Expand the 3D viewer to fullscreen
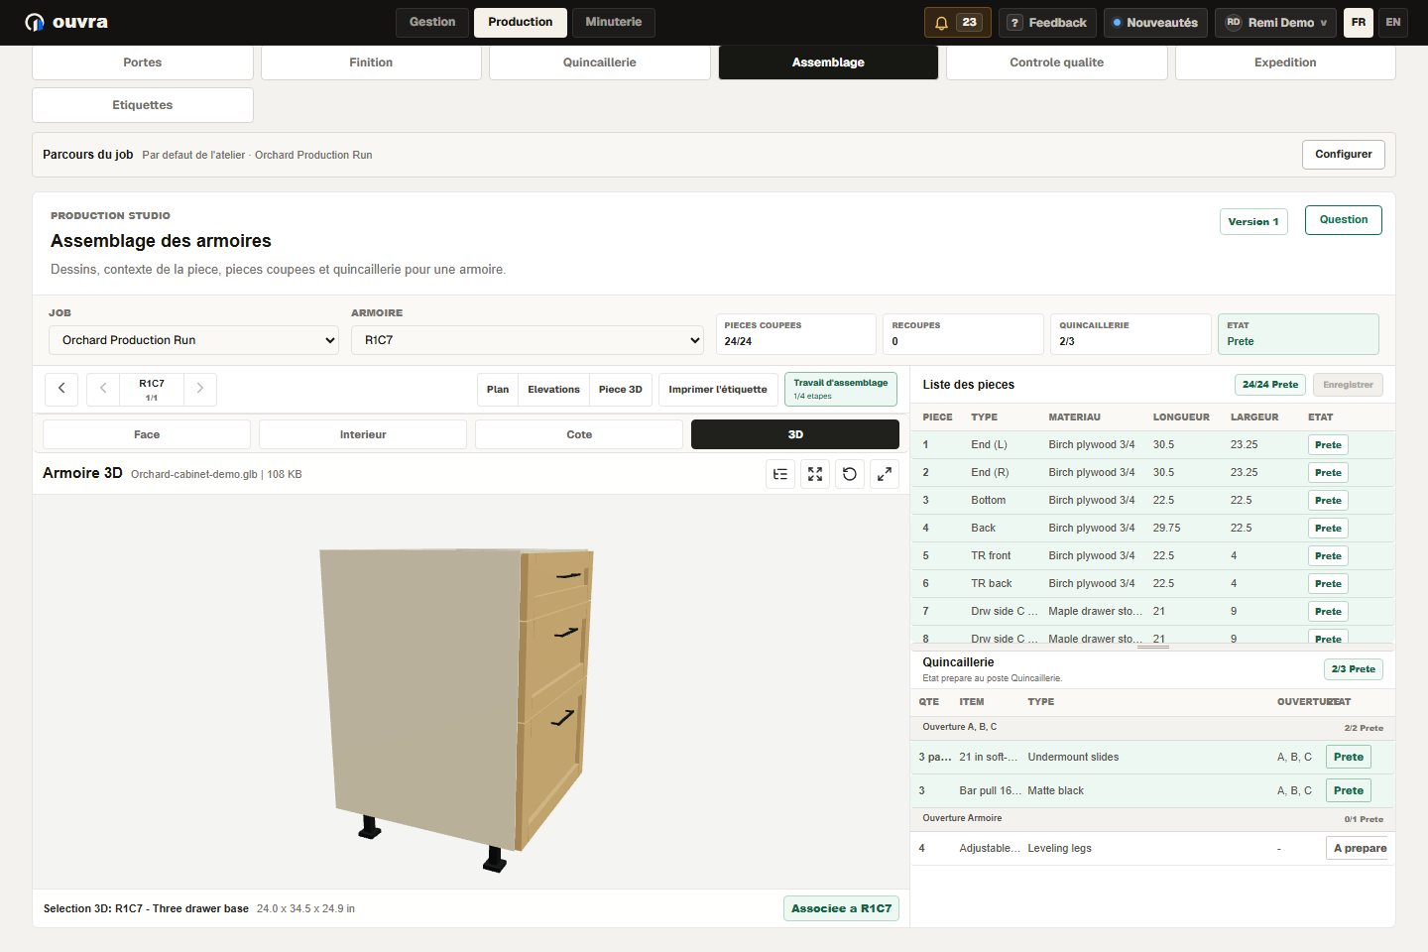 (x=885, y=474)
